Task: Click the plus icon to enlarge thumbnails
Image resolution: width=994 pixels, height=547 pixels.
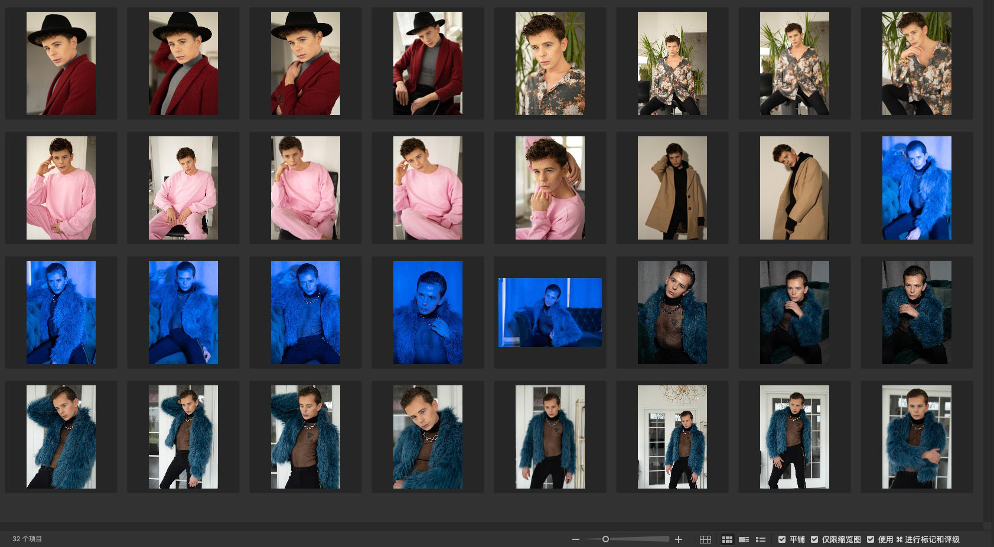Action: [679, 539]
